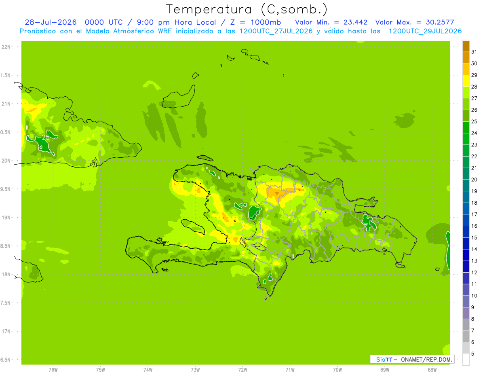Image resolution: width=485 pixels, height=375 pixels.
Task: Click the "72W" longitude axis label
Action: tap(242, 369)
